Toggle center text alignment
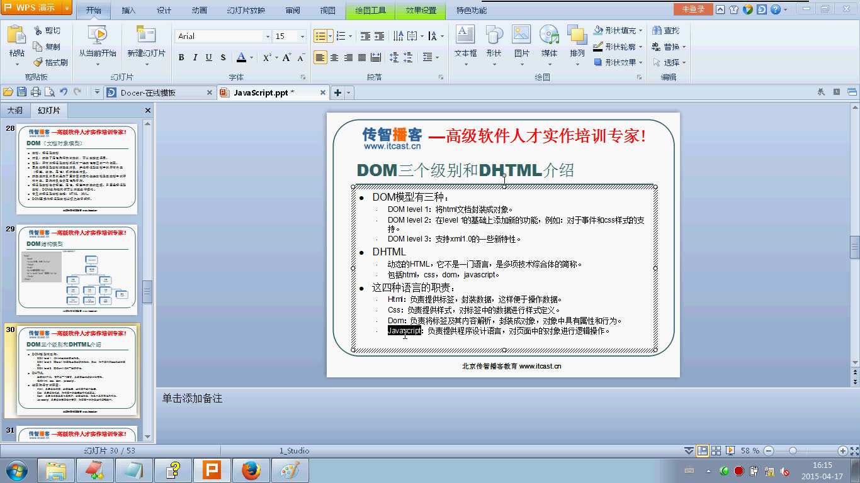860x483 pixels. [334, 57]
